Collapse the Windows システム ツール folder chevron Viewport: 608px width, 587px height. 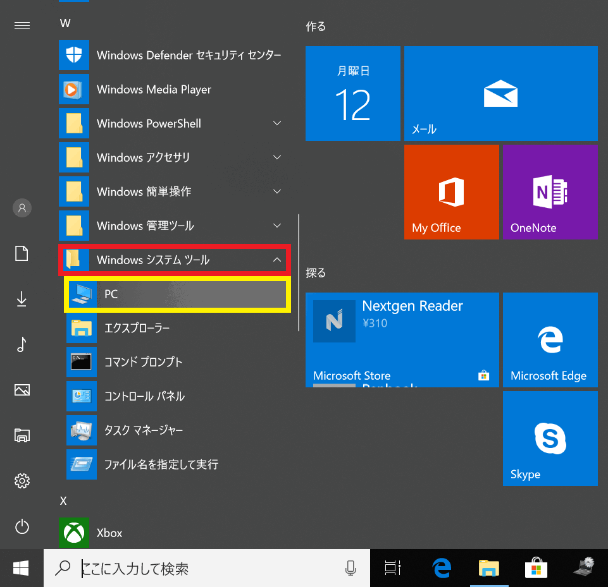click(277, 260)
